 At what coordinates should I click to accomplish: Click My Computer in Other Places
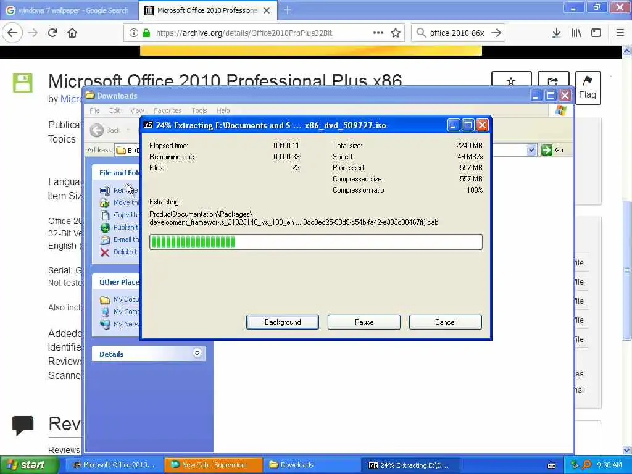pyautogui.click(x=126, y=312)
